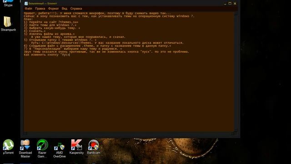
Task: Place cursor in last line 'Как изменить кнопку'
Action: (x=46, y=55)
